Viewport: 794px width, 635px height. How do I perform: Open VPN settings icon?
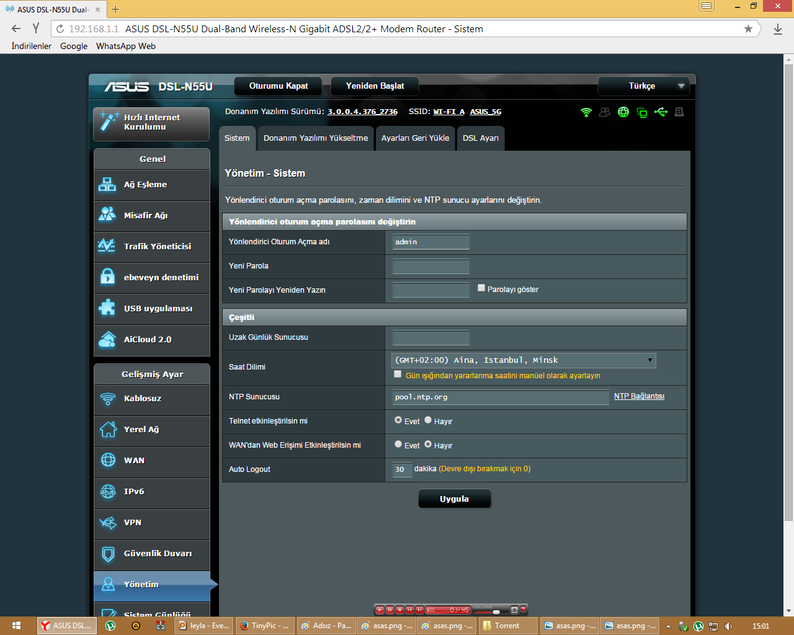point(108,523)
